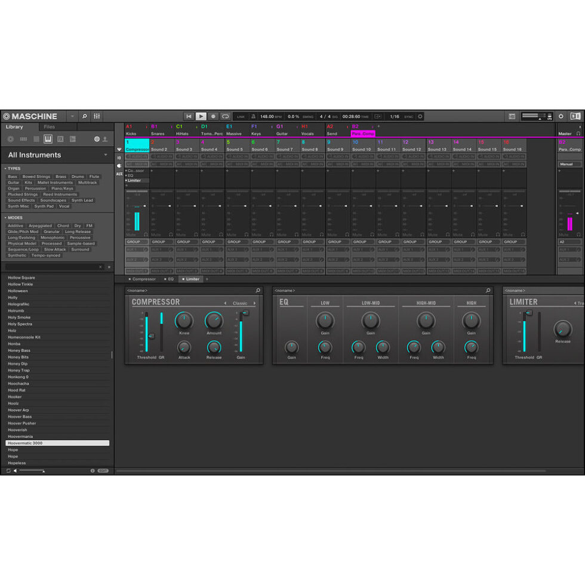Viewport: 585px width, 585px height.
Task: Open the All Instruments product dropdown
Action: (x=57, y=155)
